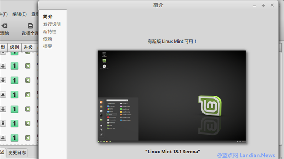Screen dimensions: 284x159
Task: Click the 选择全部 select-all toolbar icon
Action: [30, 26]
